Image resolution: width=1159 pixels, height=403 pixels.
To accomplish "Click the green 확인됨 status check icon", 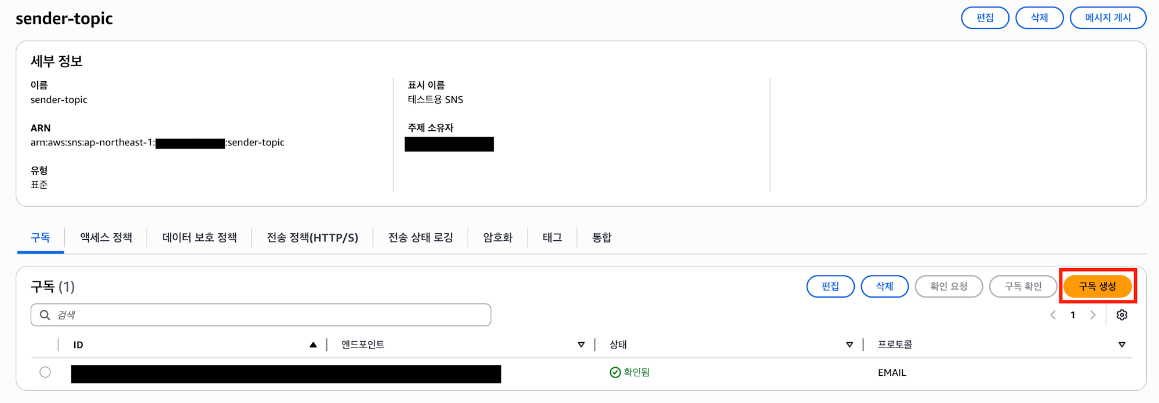I will 615,372.
